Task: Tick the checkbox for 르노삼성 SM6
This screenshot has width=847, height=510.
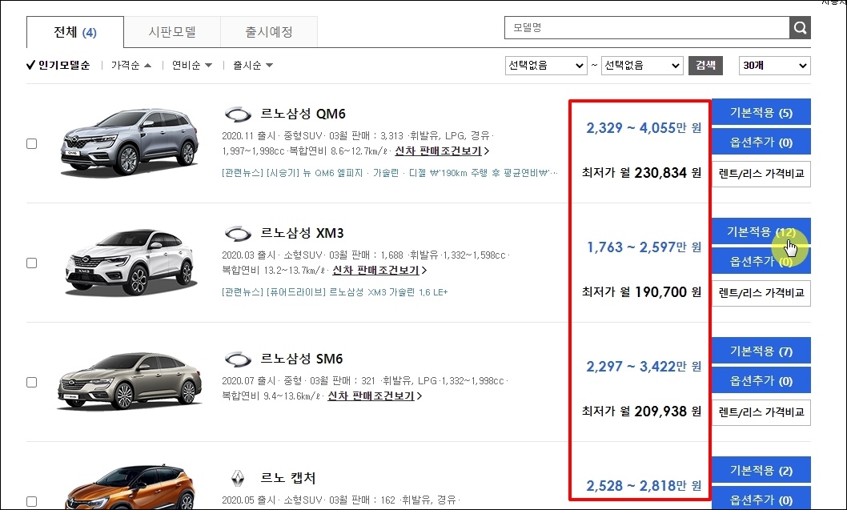Action: pyautogui.click(x=32, y=383)
